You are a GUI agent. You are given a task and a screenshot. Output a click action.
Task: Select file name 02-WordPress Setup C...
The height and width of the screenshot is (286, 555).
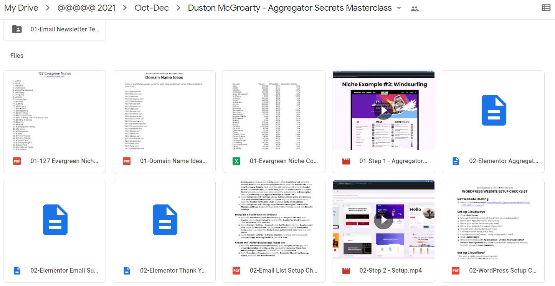tap(503, 271)
